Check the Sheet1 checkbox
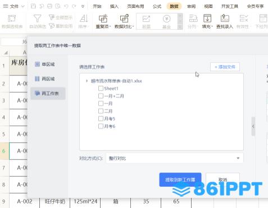This screenshot has width=268, height=208. pos(101,88)
